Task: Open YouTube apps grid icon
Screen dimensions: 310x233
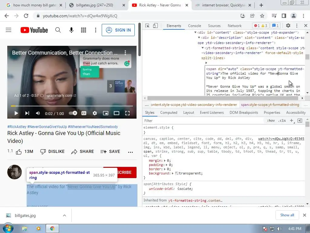Action: [x=84, y=30]
